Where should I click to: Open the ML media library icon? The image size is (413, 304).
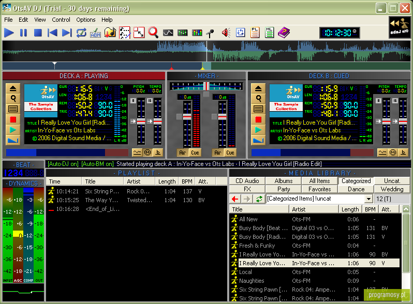269,33
